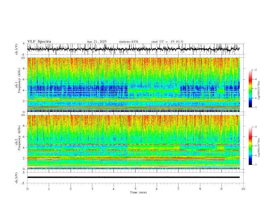Click the 'start UT = 15:10:0' text
Image resolution: width=274 pixels, height=212 pixels.
pos(167,42)
